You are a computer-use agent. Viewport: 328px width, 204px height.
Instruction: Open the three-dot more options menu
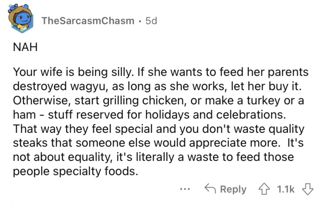(186, 189)
